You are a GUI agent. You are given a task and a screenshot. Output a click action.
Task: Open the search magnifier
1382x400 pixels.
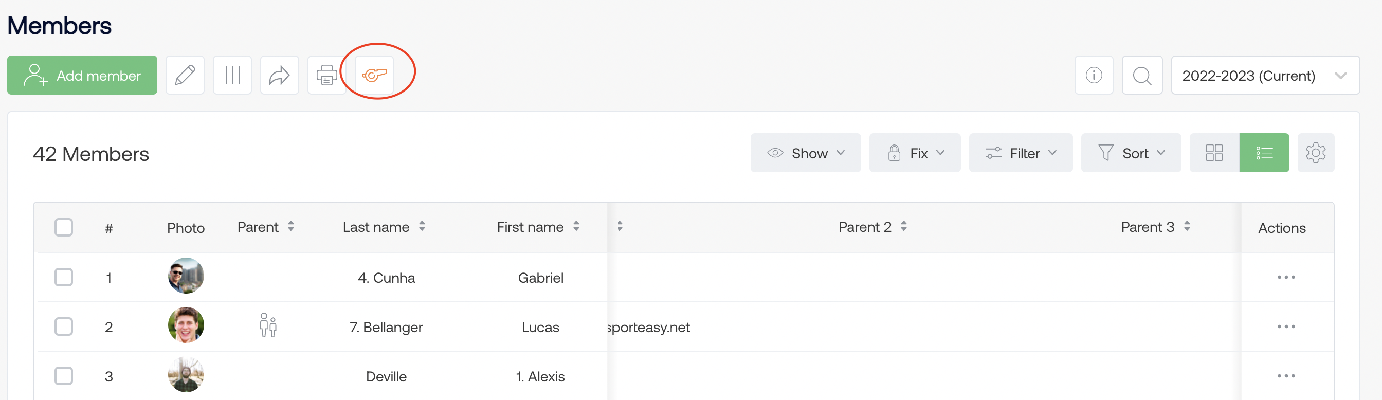pyautogui.click(x=1142, y=75)
